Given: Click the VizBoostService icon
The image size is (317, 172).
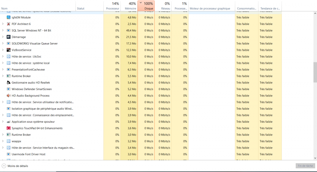Looking at the screenshot, I should click(x=9, y=50).
